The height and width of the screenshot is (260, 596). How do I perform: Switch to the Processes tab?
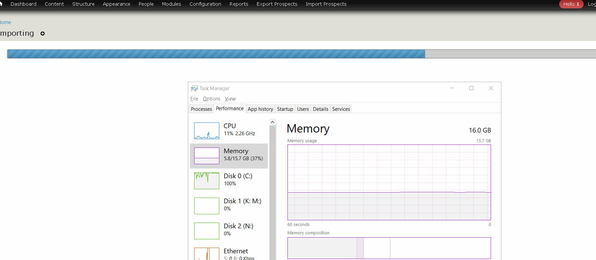pos(201,109)
